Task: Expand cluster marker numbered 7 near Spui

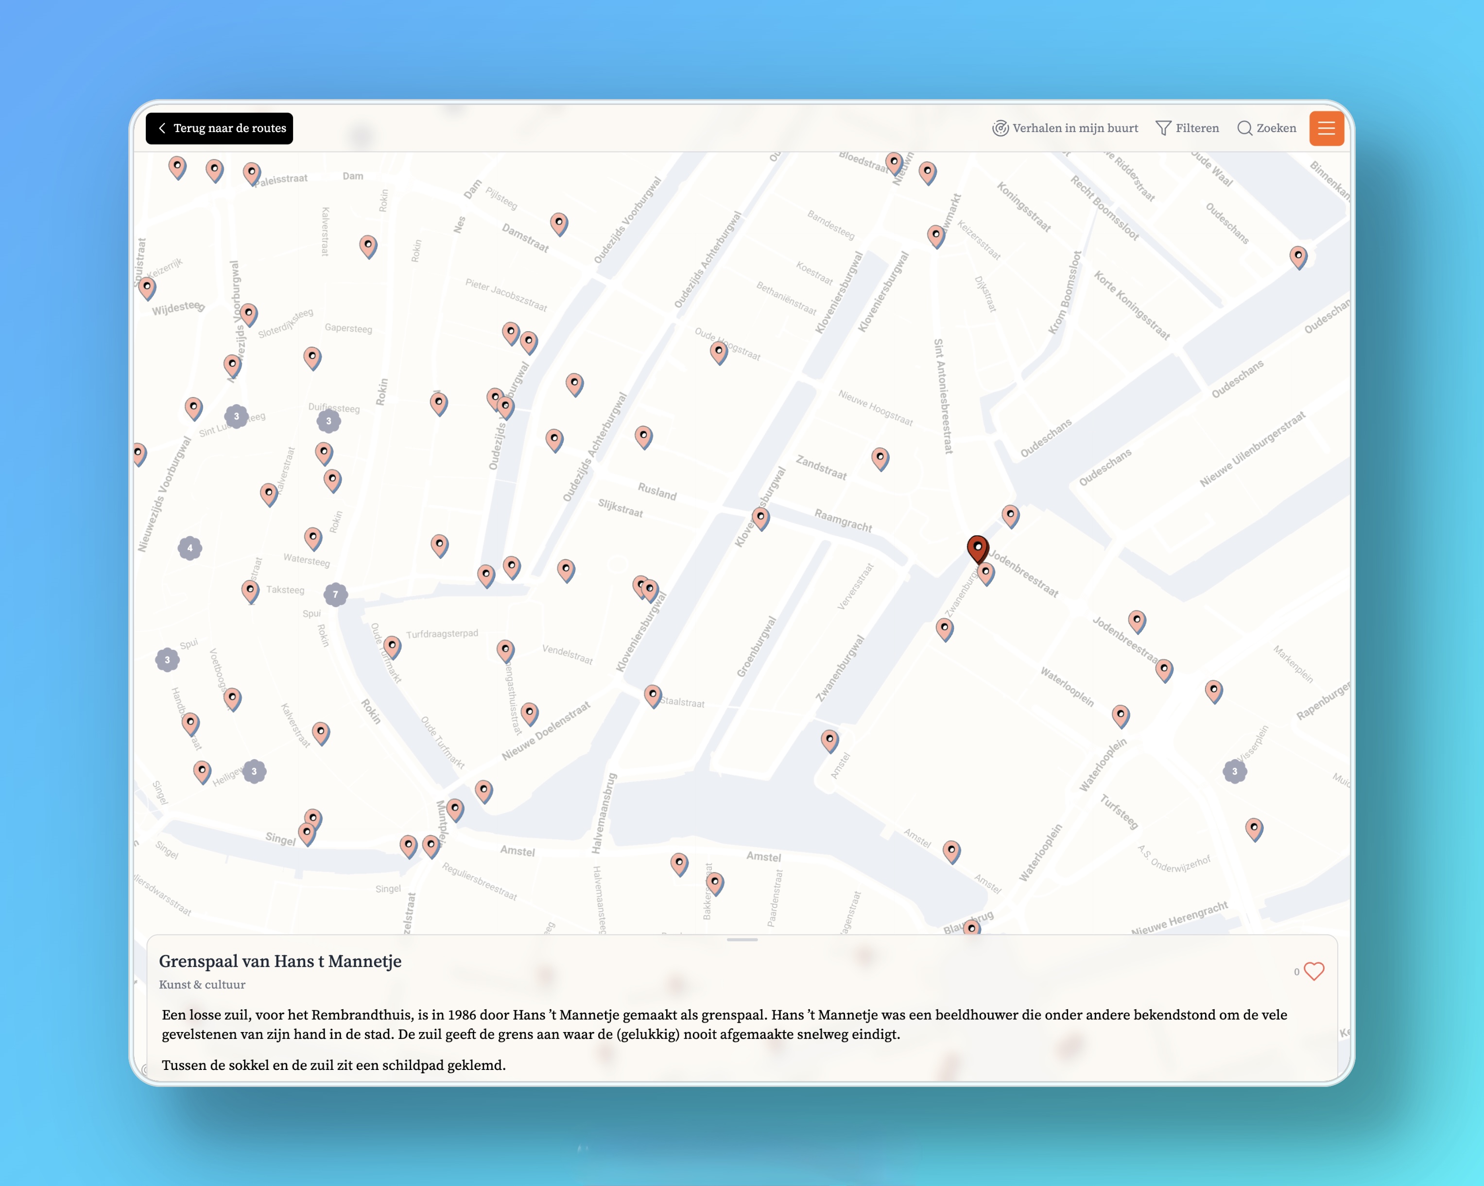Action: pos(335,594)
